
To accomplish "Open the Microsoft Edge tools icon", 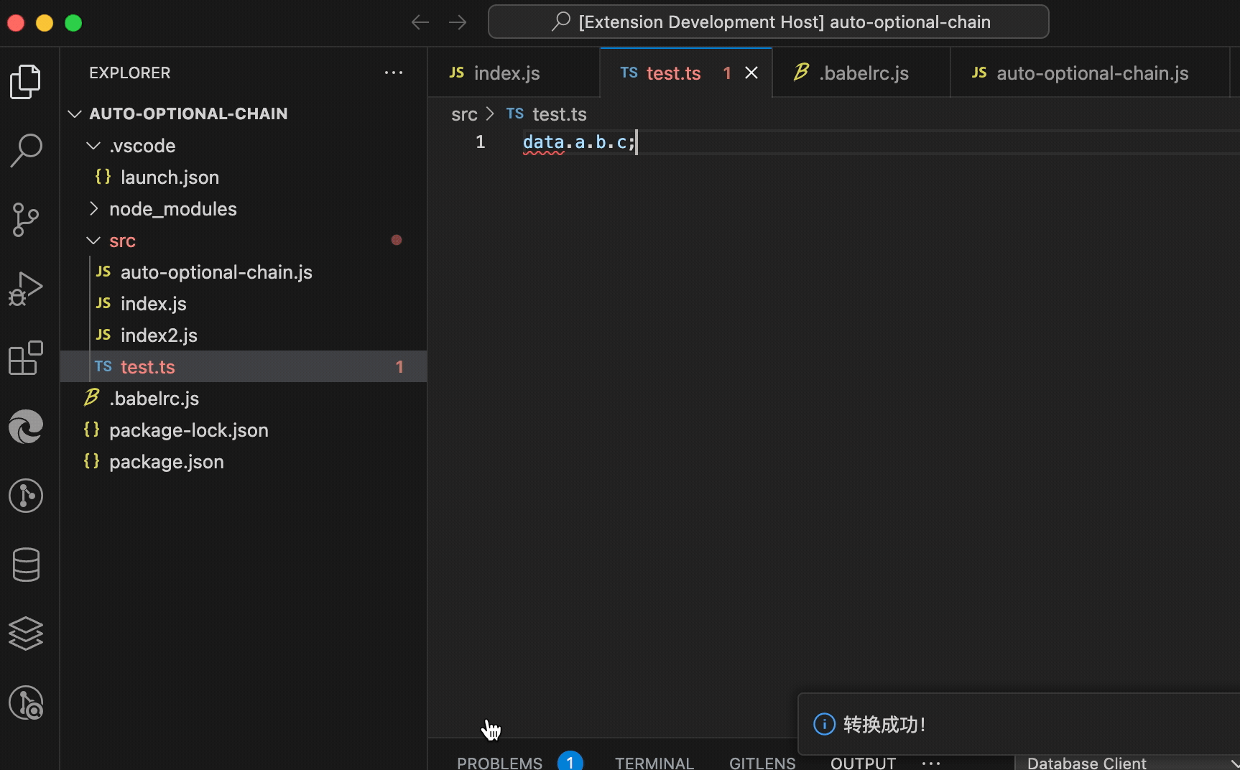I will pos(26,427).
